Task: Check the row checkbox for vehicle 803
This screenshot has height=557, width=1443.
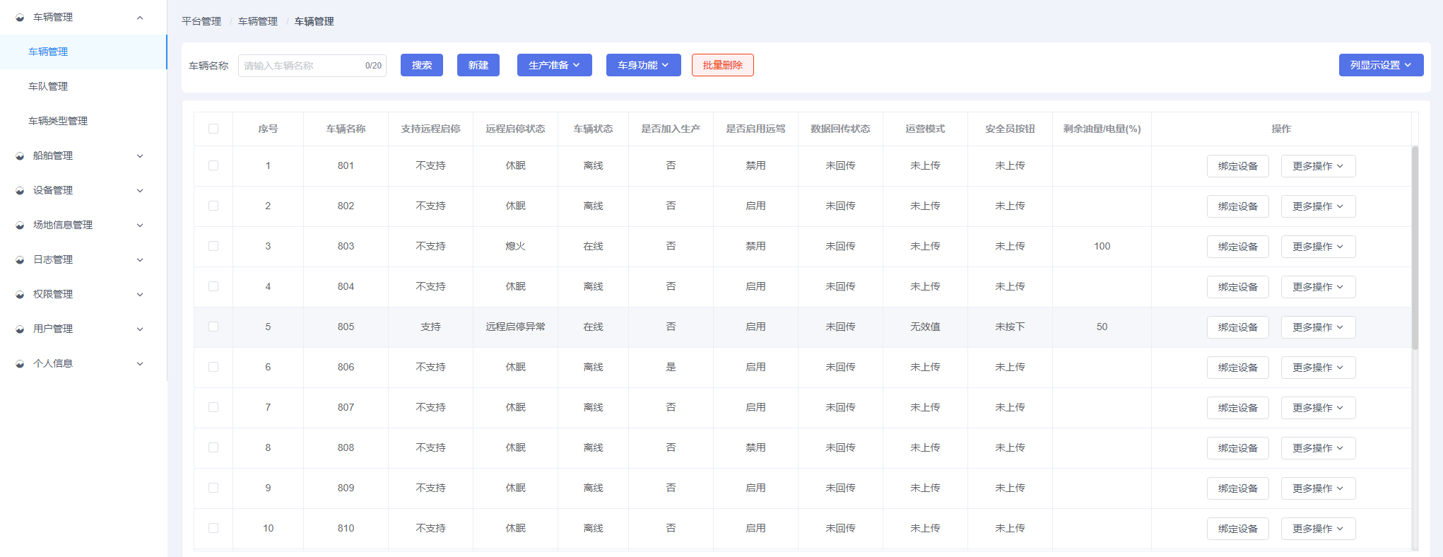Action: [213, 246]
